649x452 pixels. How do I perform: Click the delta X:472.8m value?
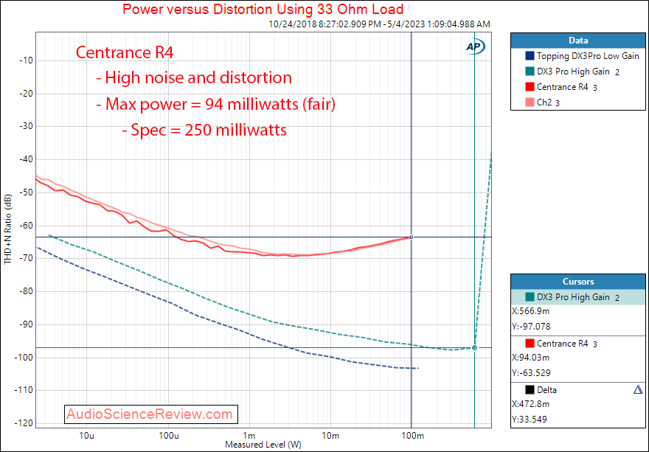coord(530,404)
